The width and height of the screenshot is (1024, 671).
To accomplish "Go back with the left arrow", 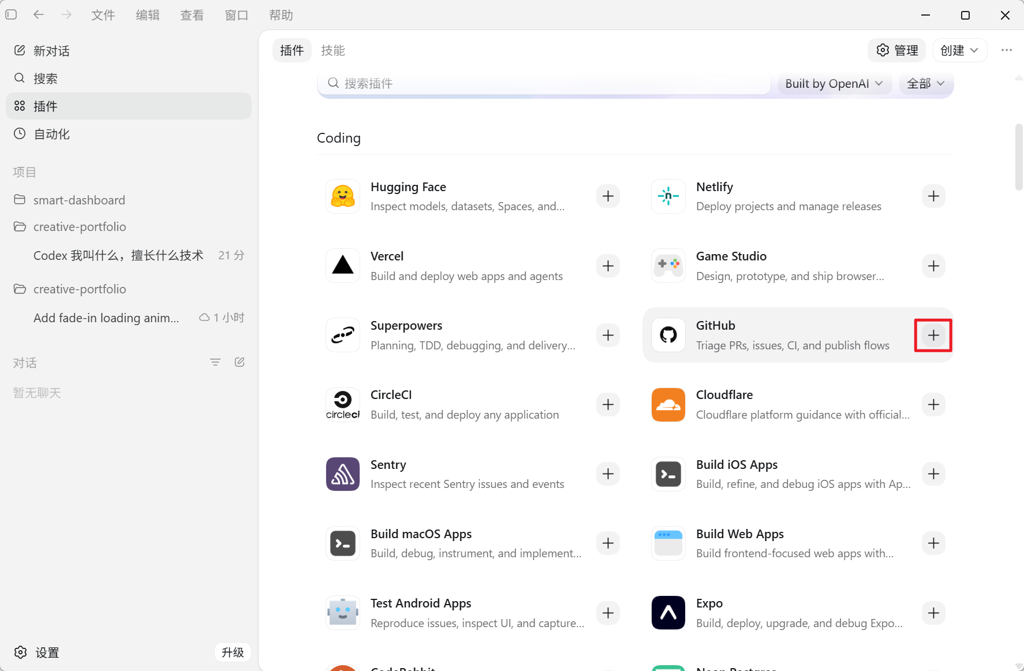I will coord(39,14).
